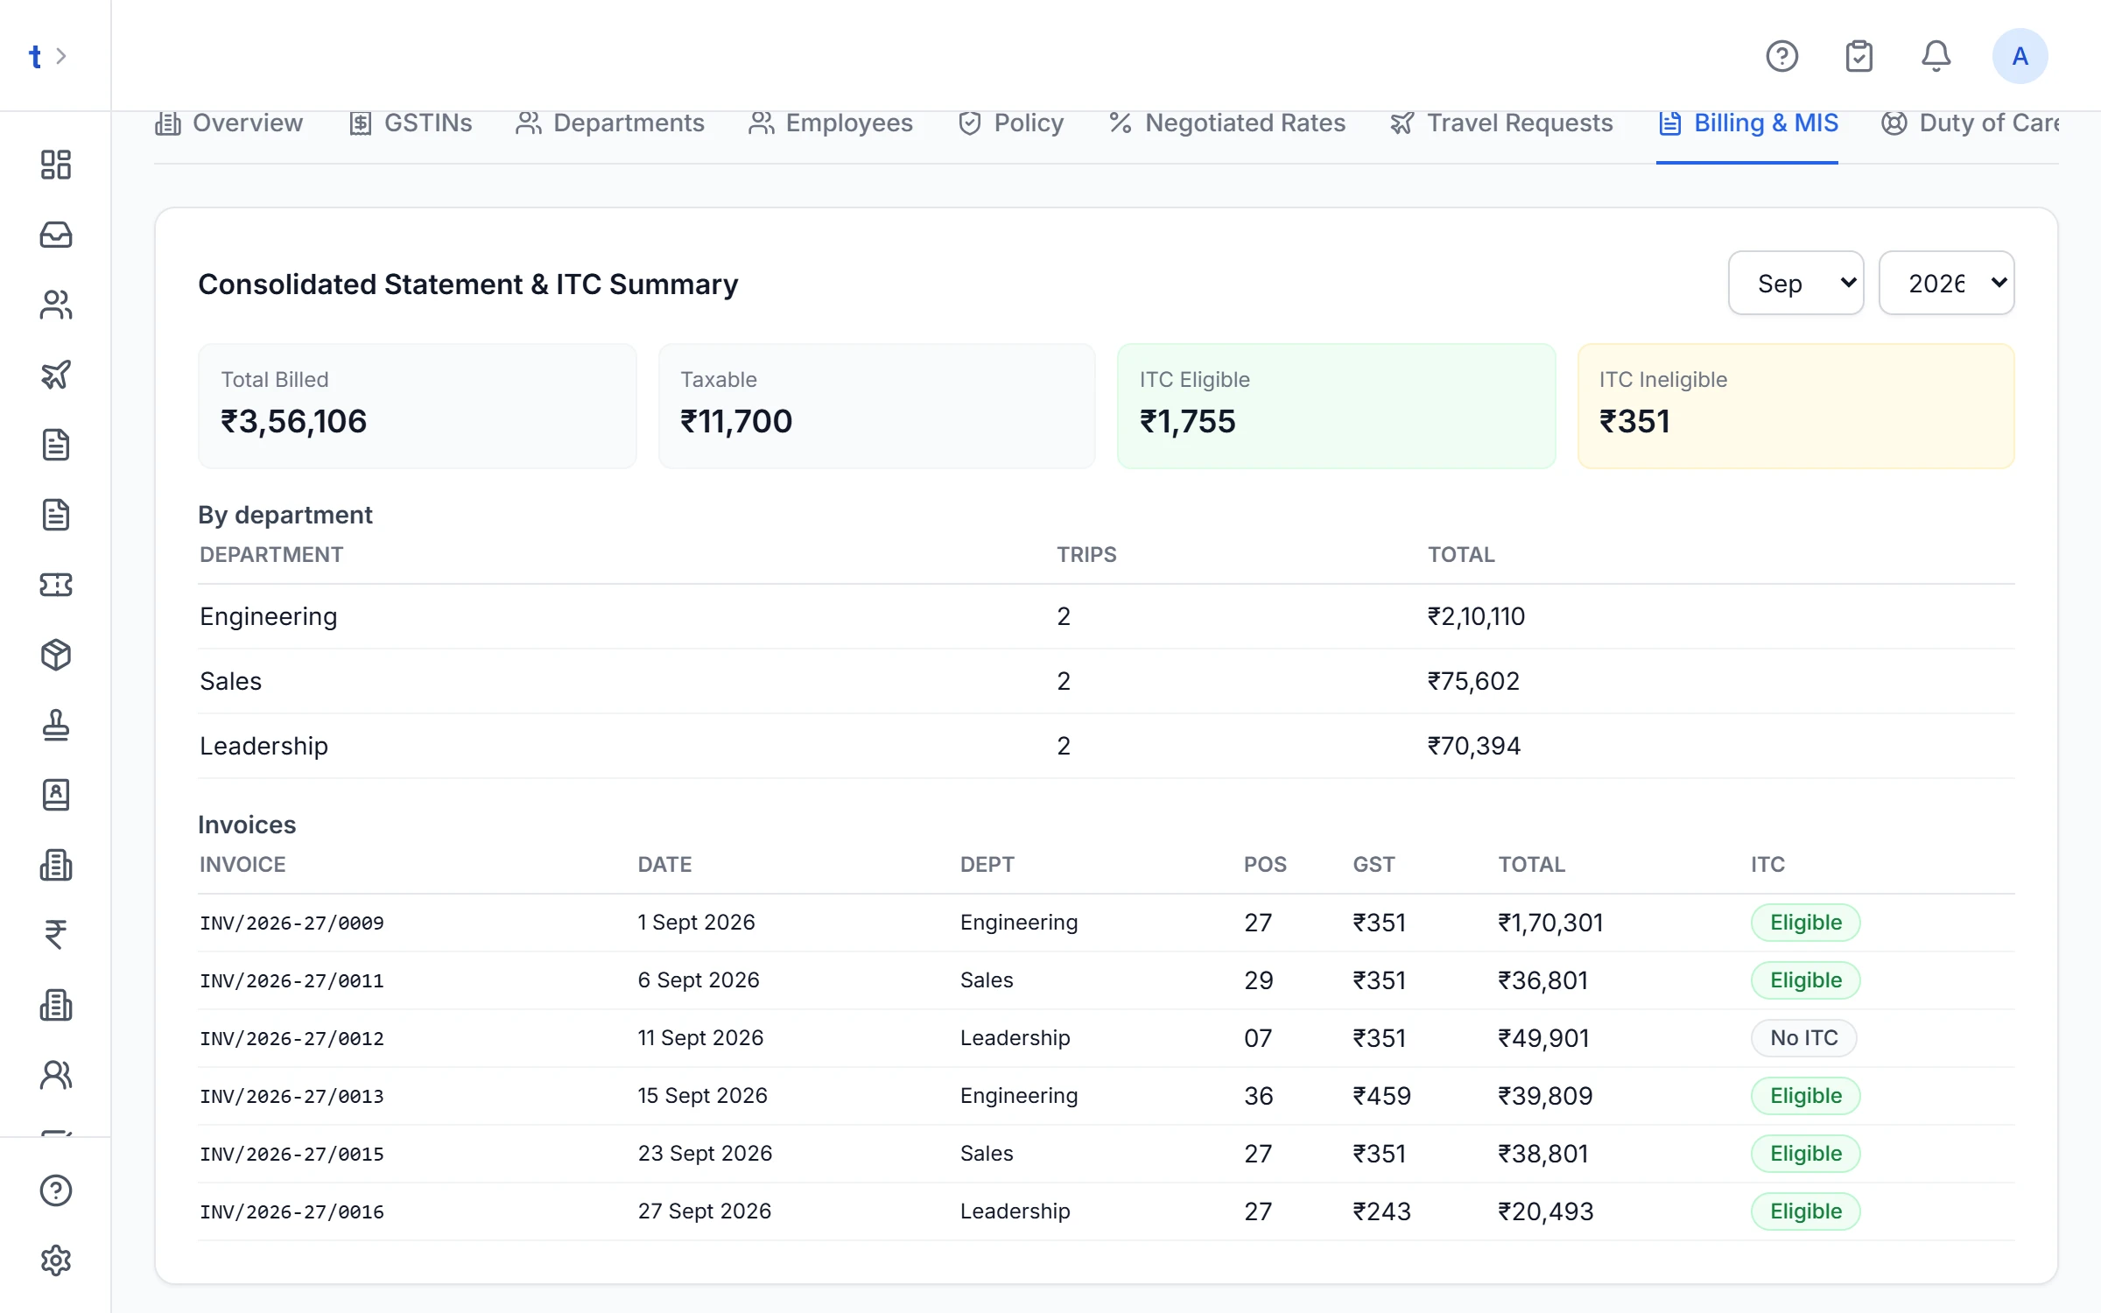Click the ITC Eligible ₹1,755 card
Image resolution: width=2101 pixels, height=1313 pixels.
point(1336,406)
